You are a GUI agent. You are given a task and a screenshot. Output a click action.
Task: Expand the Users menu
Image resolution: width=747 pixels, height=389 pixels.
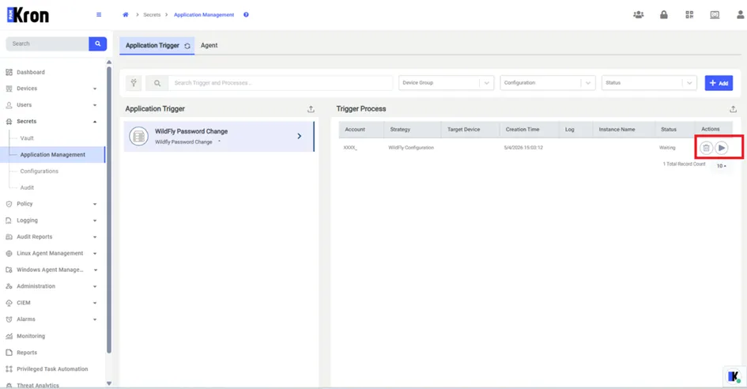[52, 105]
